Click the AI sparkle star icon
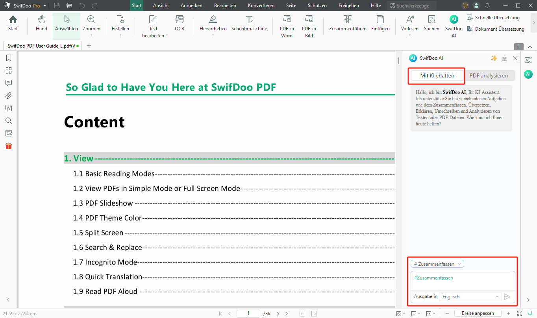 click(x=494, y=58)
